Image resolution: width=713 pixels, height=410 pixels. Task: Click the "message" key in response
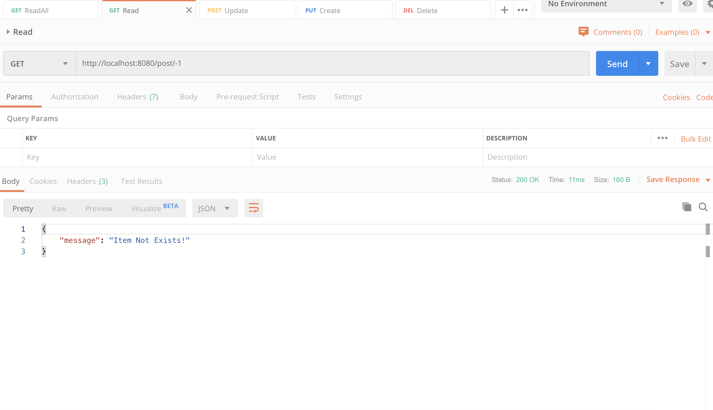click(x=80, y=240)
